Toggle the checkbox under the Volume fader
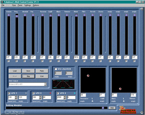The height and width of the screenshot is (115, 145). 8,61
